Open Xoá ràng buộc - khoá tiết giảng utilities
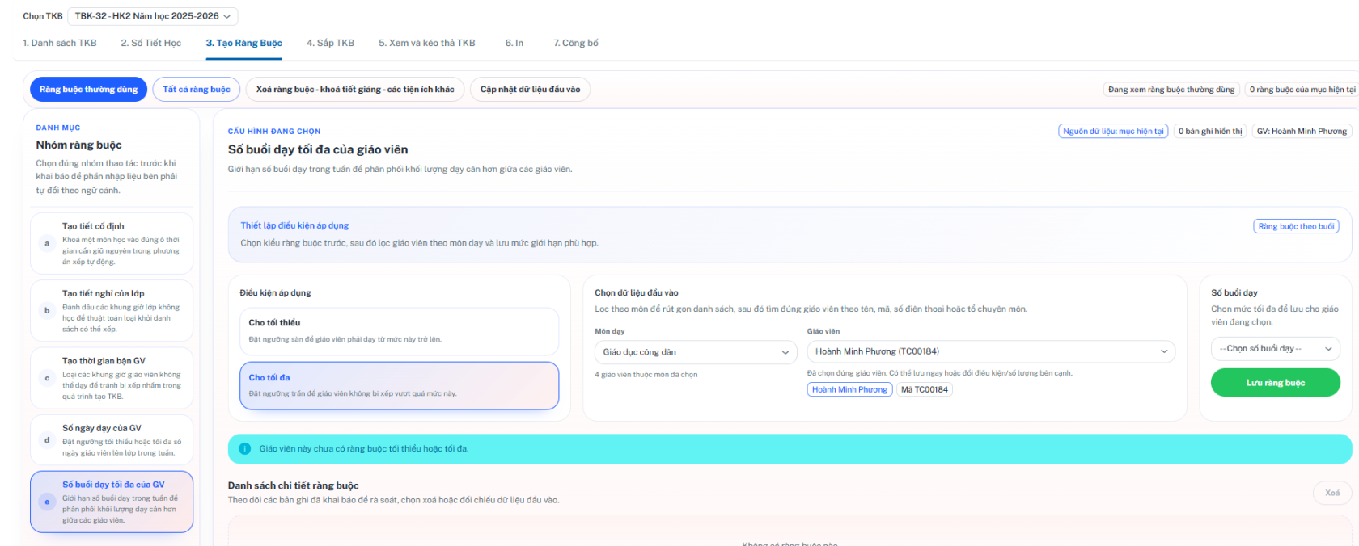The height and width of the screenshot is (546, 1359). pyautogui.click(x=355, y=90)
